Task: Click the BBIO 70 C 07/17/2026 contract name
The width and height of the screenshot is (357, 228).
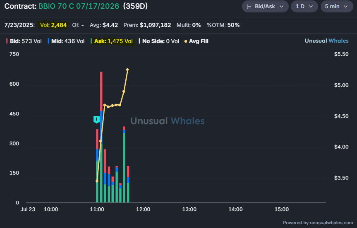Action: coord(79,6)
